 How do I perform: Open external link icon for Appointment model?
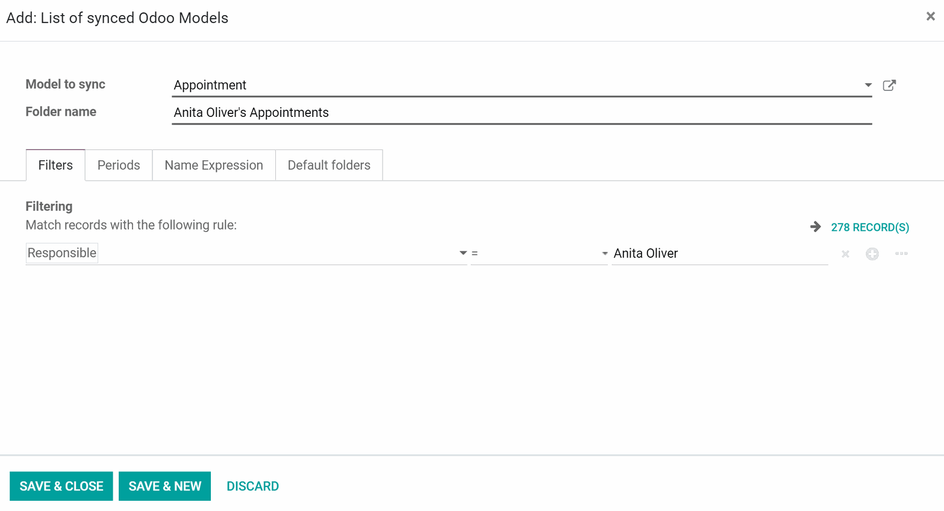889,85
